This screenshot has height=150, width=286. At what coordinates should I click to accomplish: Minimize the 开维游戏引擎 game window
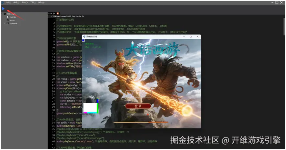184,37
